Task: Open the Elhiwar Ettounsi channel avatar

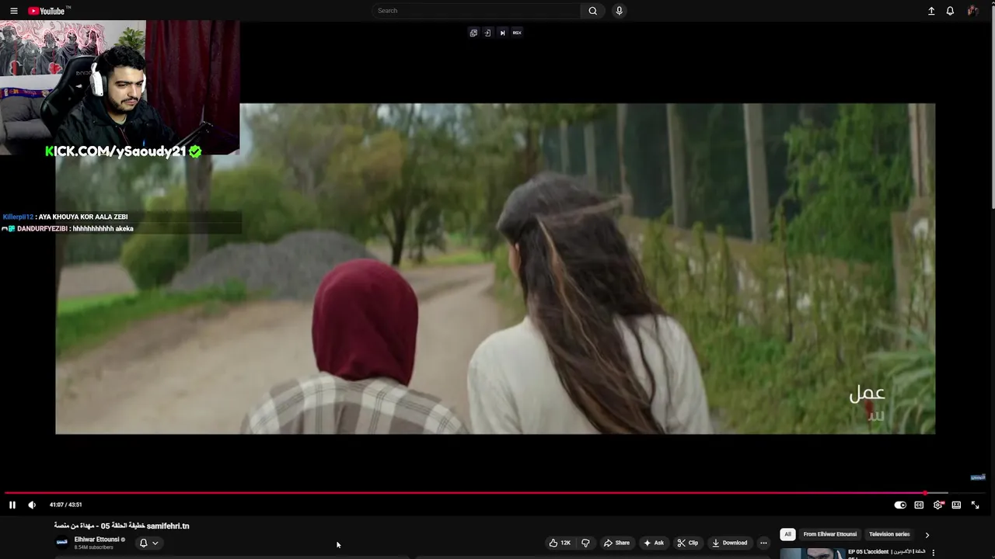Action: (x=62, y=542)
